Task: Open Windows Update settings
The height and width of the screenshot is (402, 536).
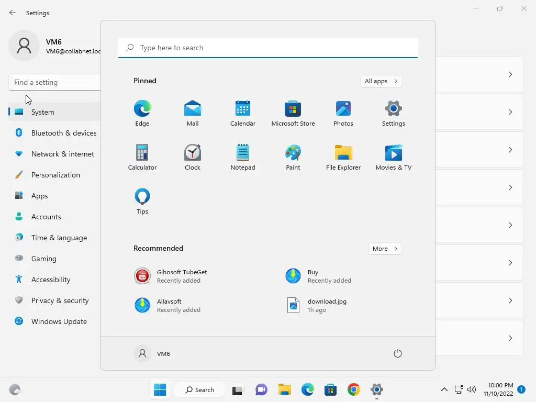Action: click(x=54, y=321)
